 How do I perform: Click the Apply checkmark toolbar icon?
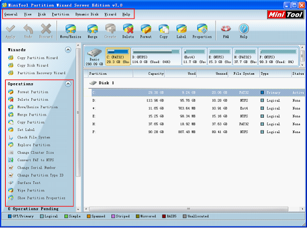(11, 29)
